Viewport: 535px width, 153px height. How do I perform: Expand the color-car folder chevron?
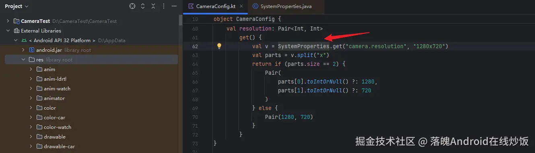pos(31,117)
